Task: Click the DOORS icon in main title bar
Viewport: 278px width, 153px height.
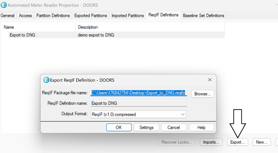Action: point(4,5)
